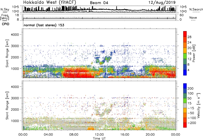This screenshot has width=203, height=140.
Task: Click '4000' on the Power panel range axis
Action: [15, 35]
